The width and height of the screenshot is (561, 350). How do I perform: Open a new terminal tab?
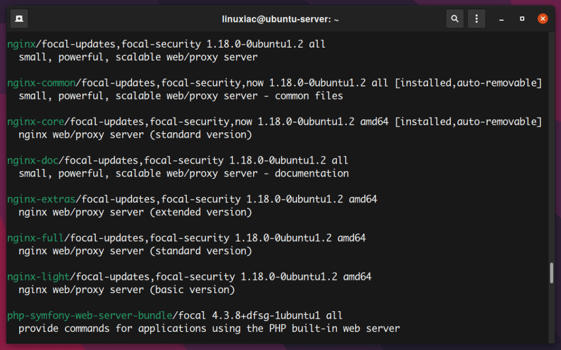(19, 19)
